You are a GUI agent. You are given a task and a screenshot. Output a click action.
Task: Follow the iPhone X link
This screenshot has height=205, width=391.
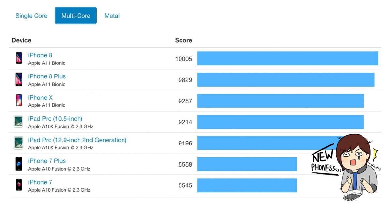(40, 98)
